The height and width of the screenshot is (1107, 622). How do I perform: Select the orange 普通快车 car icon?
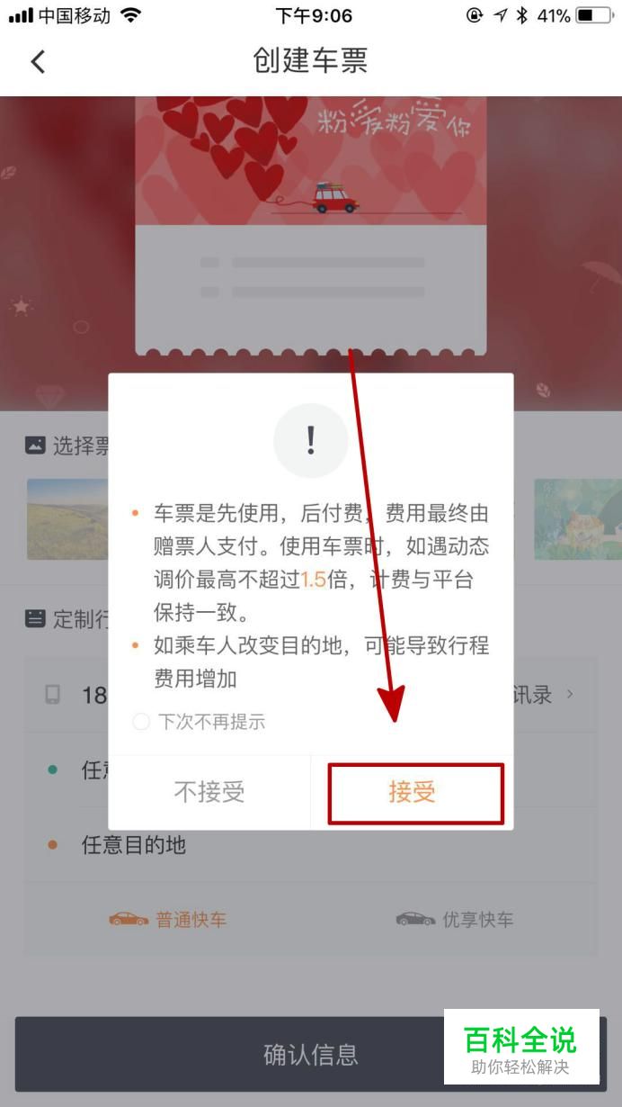coord(129,919)
